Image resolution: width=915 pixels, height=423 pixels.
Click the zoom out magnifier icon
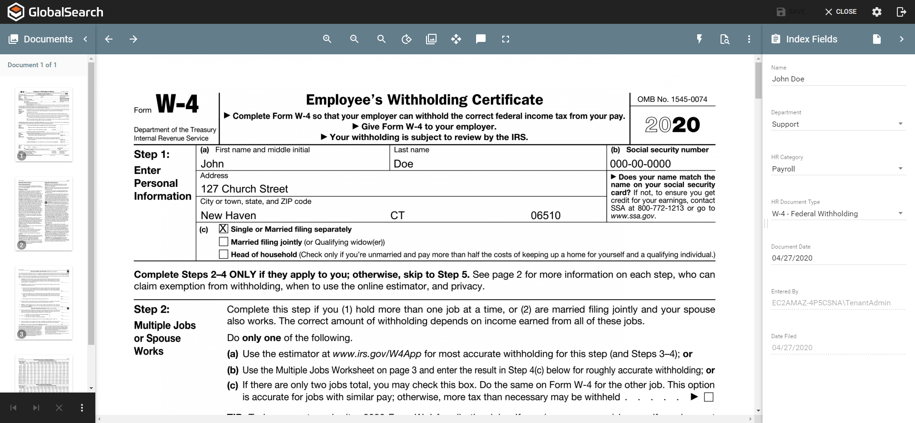coord(354,39)
